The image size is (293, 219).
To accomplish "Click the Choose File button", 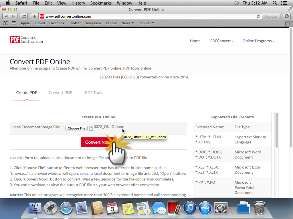I will [76, 128].
